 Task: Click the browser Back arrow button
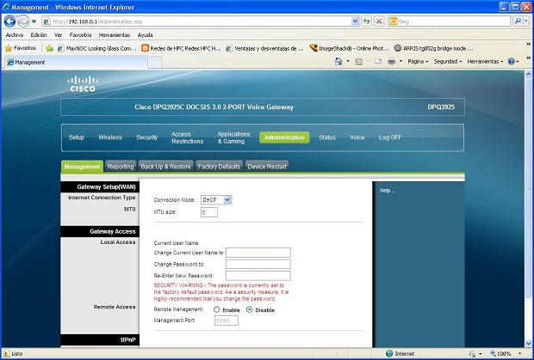click(9, 21)
